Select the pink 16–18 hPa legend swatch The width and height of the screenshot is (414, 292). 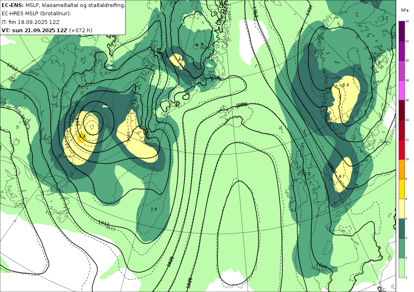402,90
